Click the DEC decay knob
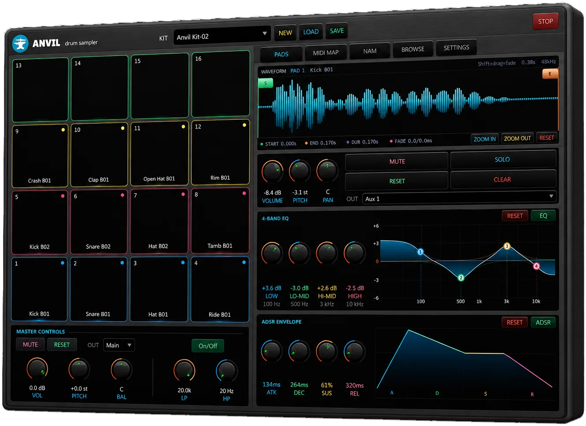 [299, 351]
